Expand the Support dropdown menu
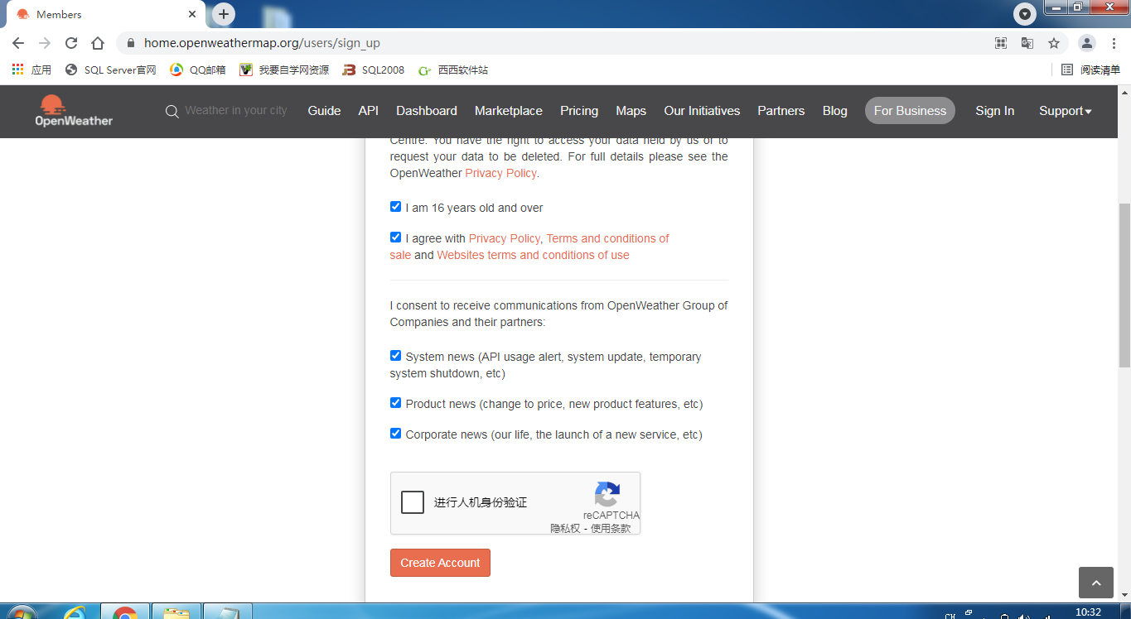The width and height of the screenshot is (1131, 619). (x=1065, y=111)
